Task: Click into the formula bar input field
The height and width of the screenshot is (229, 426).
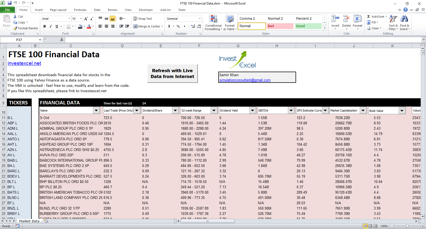Action: [240, 40]
